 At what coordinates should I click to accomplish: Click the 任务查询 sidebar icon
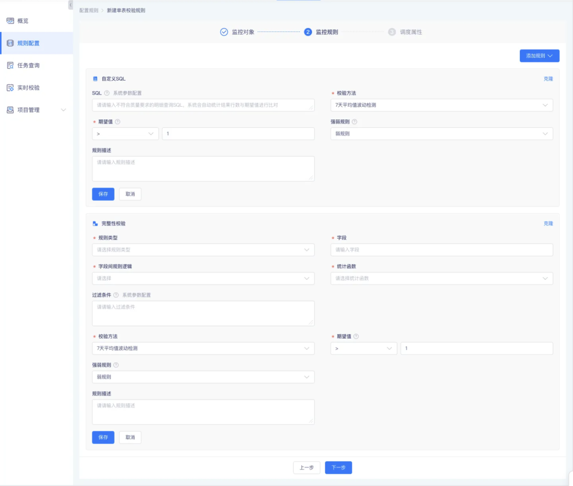point(10,65)
